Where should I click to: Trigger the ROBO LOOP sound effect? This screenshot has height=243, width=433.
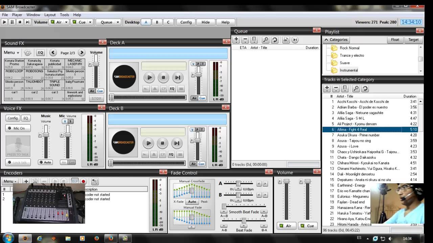click(x=14, y=75)
